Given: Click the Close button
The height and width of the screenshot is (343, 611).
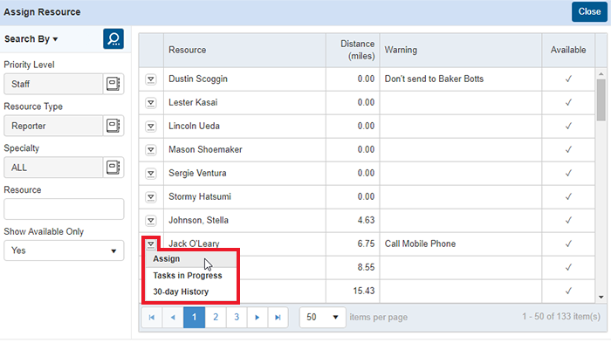Looking at the screenshot, I should pos(589,11).
